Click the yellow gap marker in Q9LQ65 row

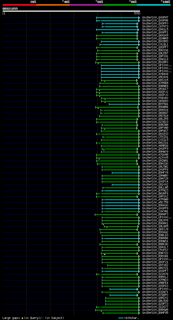[x=107, y=227]
